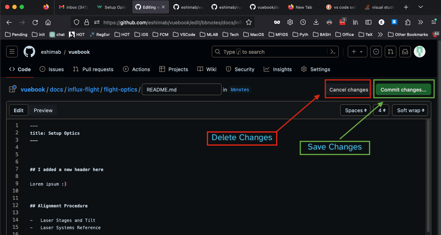Open the Soft wrap mode dropdown
The image size is (441, 235).
410,110
